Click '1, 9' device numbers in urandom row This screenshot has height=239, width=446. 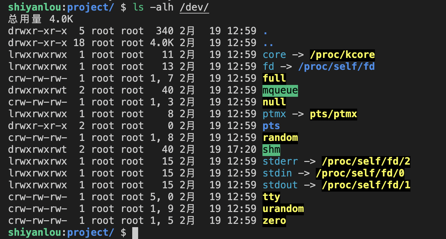point(162,209)
